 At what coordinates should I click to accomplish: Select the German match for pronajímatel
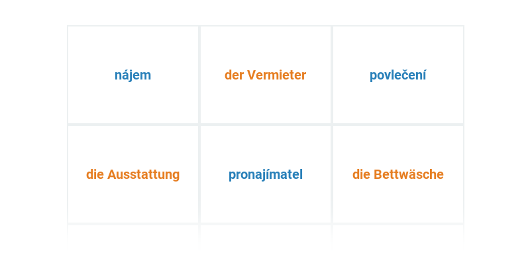tap(265, 75)
